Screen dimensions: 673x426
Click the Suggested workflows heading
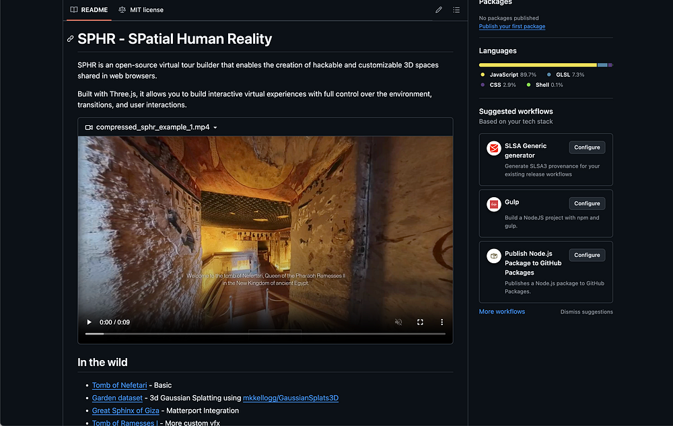[516, 111]
